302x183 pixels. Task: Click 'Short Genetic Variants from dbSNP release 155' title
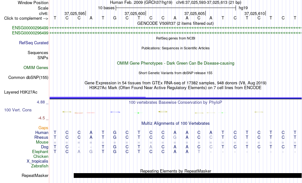pos(175,73)
